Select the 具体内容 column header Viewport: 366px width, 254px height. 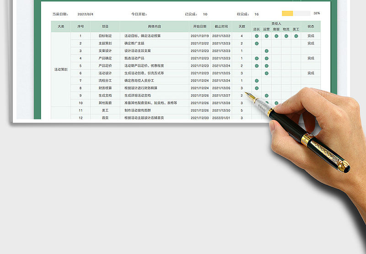(x=154, y=27)
